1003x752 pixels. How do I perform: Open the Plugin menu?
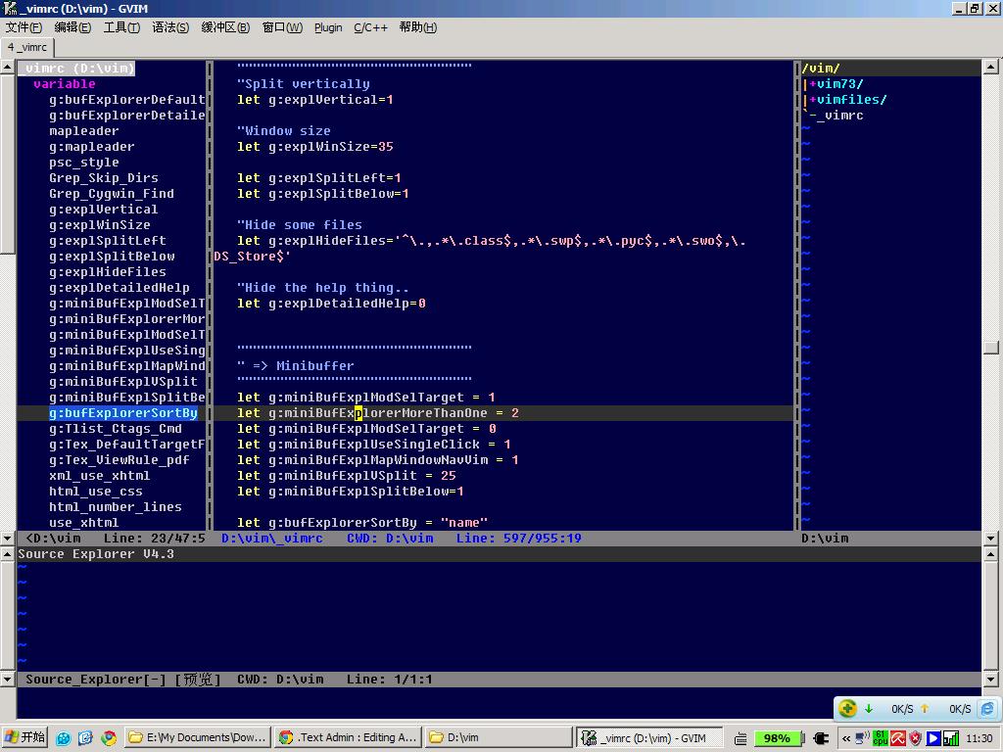click(328, 27)
